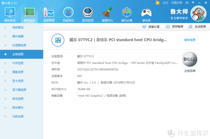Select 功耗估算 in the sidebar

pyautogui.click(x=22, y=117)
